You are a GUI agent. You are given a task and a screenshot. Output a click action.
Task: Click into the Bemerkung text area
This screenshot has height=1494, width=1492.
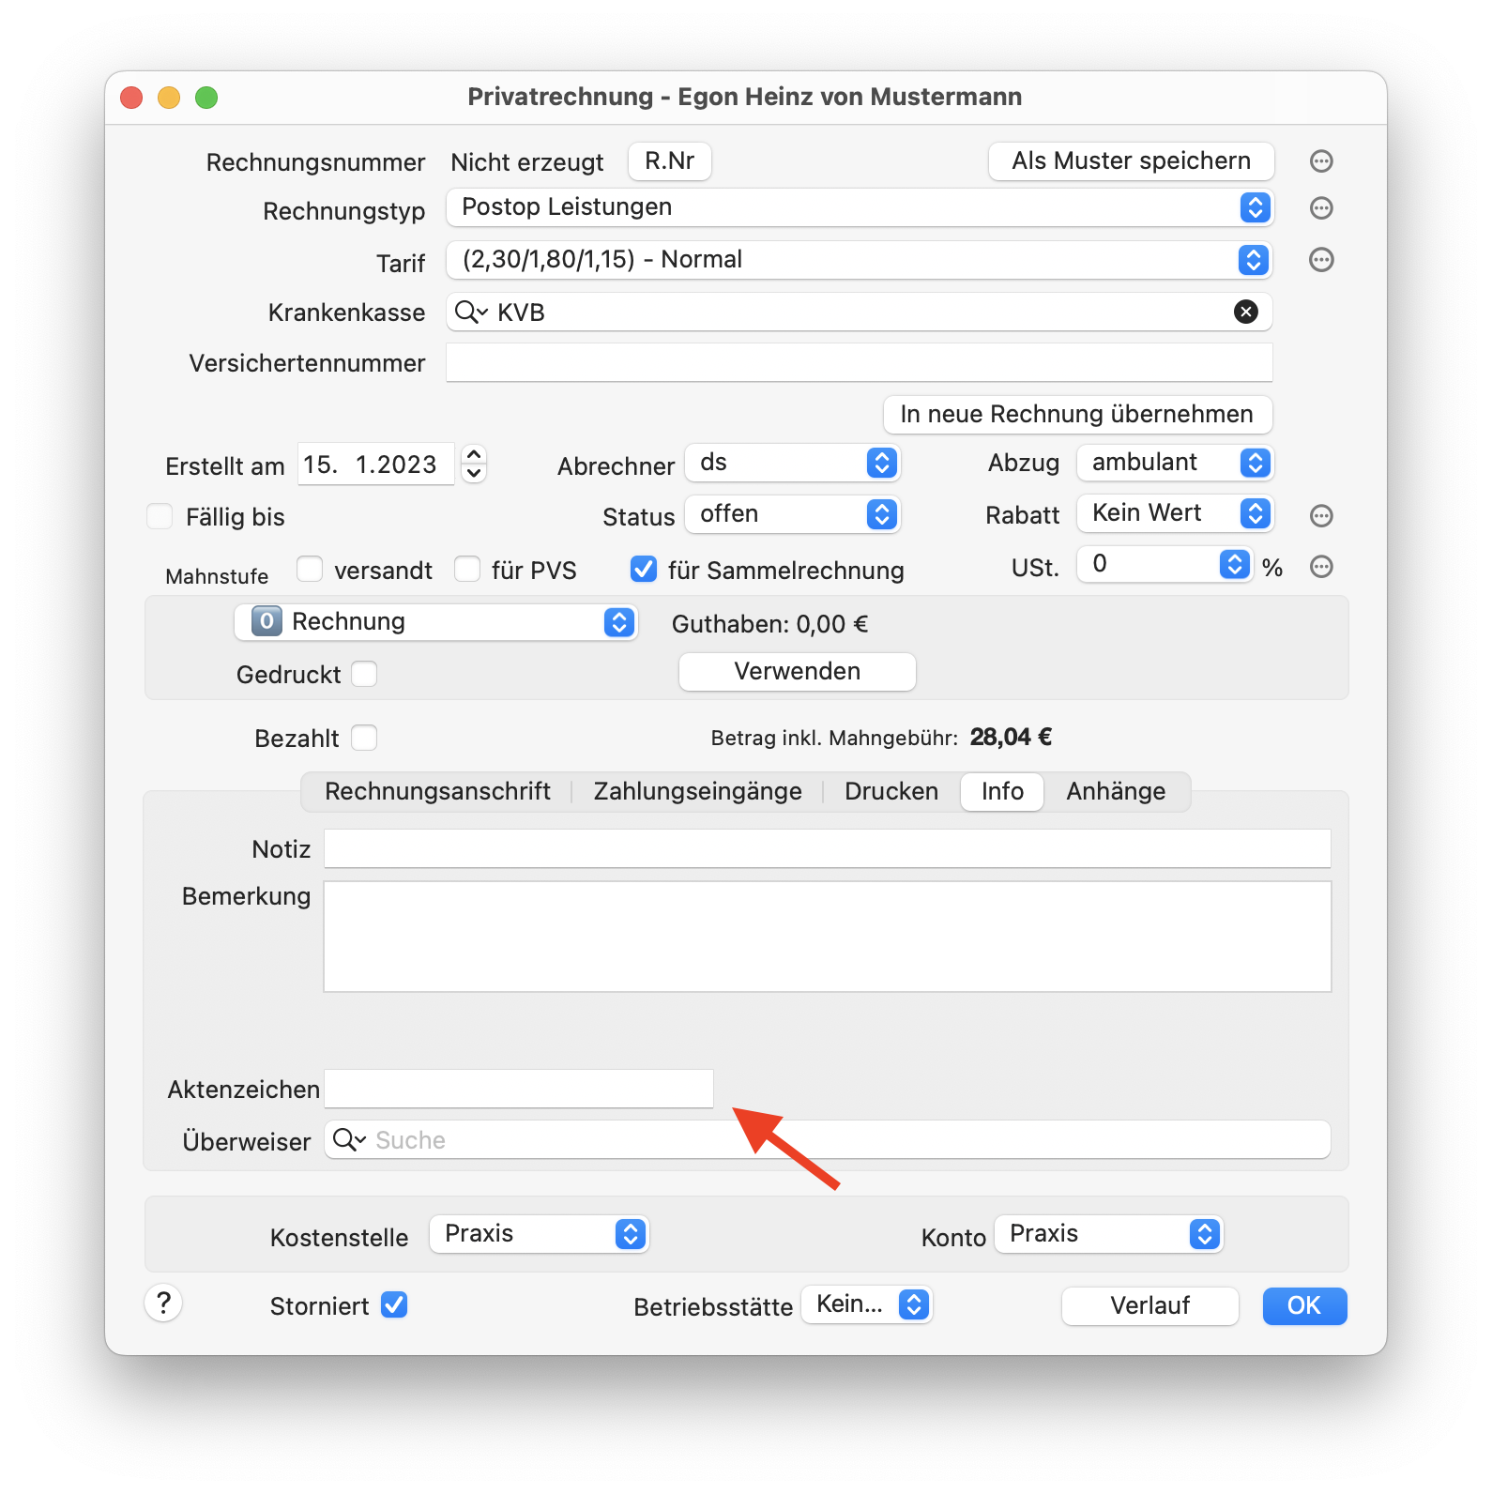(828, 937)
